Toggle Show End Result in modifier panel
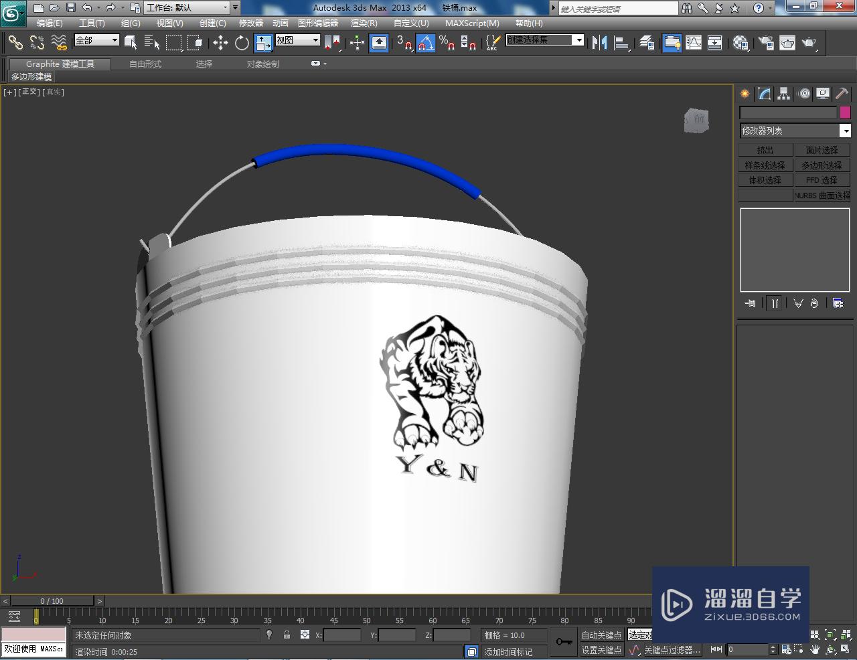 pos(775,303)
